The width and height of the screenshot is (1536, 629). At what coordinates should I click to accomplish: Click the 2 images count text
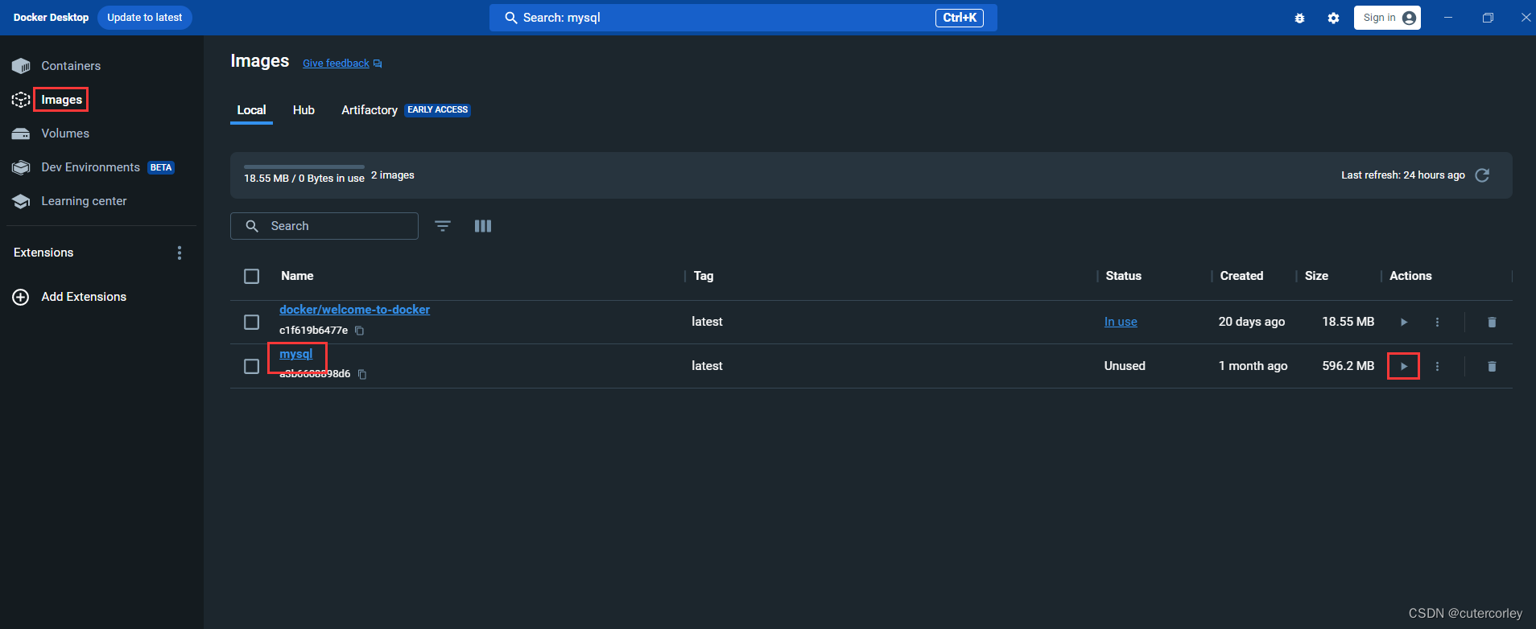393,175
